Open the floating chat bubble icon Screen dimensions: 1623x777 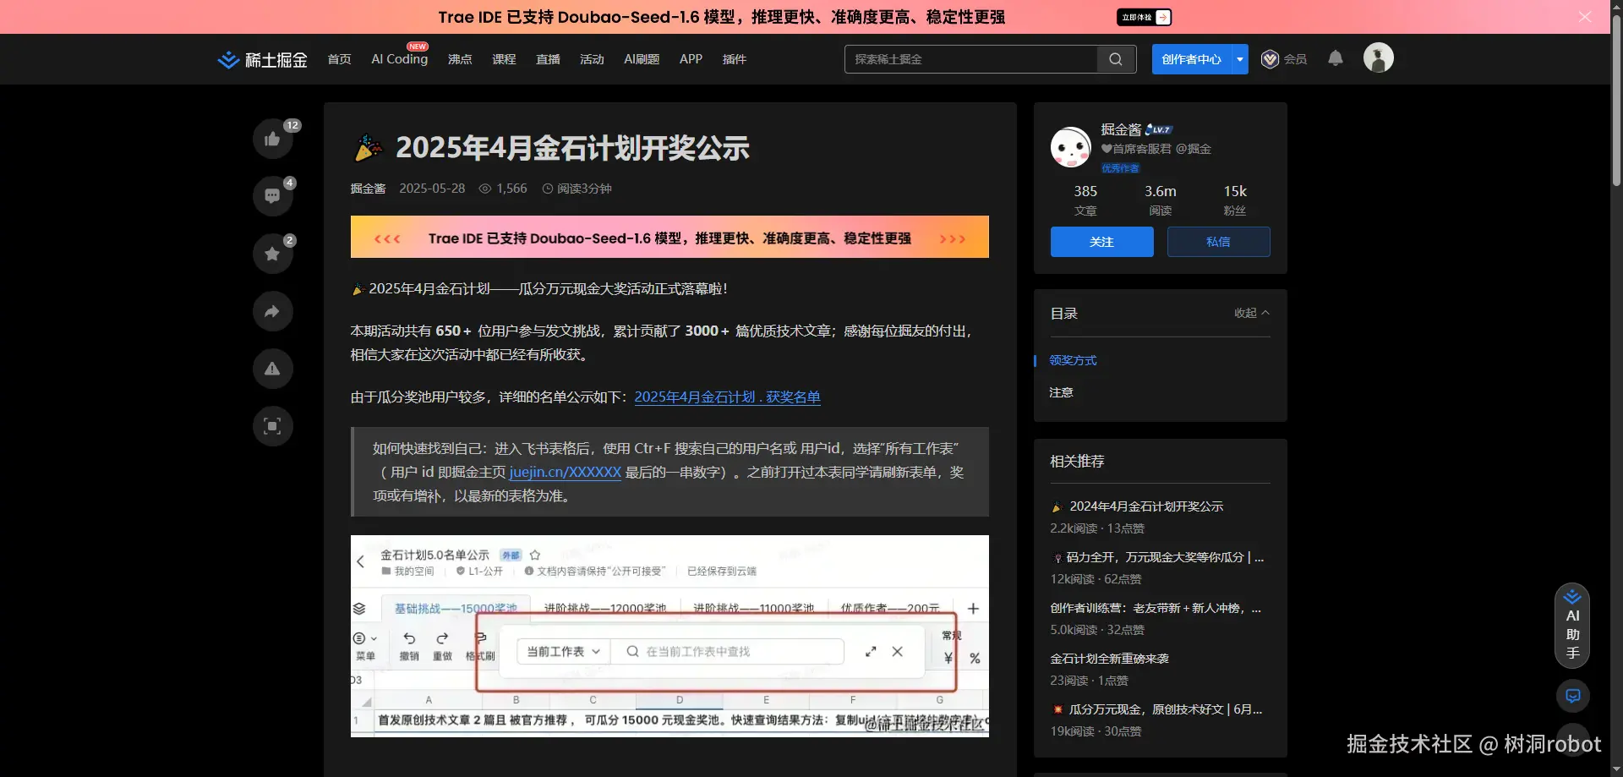point(1572,696)
